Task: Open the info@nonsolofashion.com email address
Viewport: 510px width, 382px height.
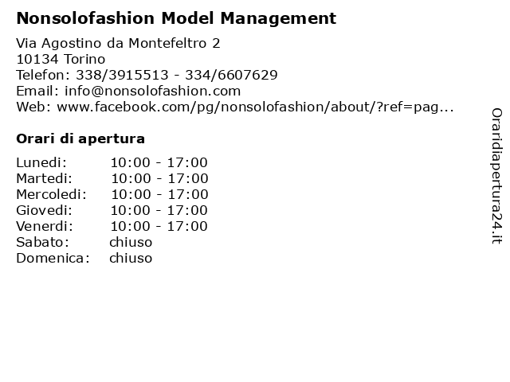Action: [x=152, y=91]
